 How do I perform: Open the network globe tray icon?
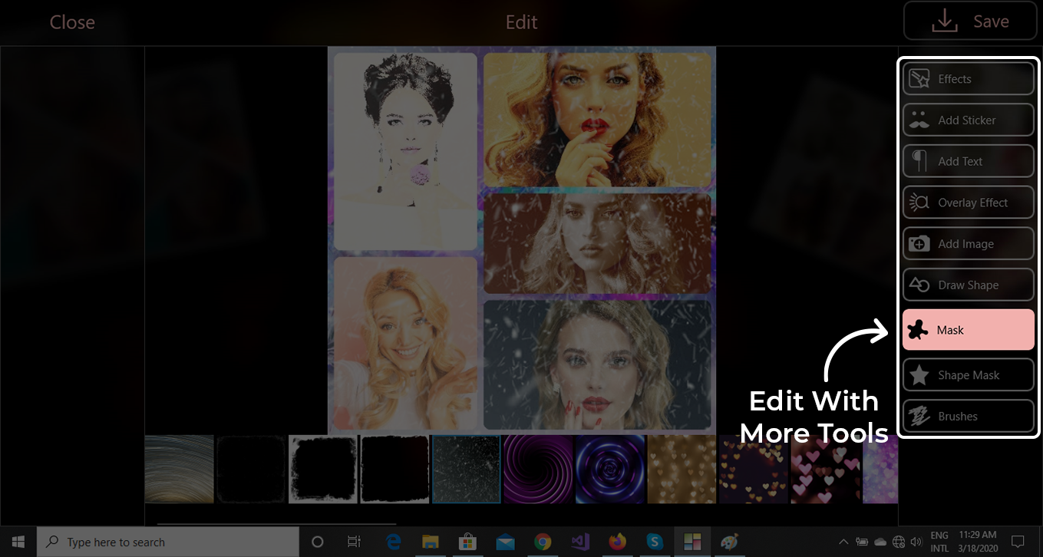(899, 542)
